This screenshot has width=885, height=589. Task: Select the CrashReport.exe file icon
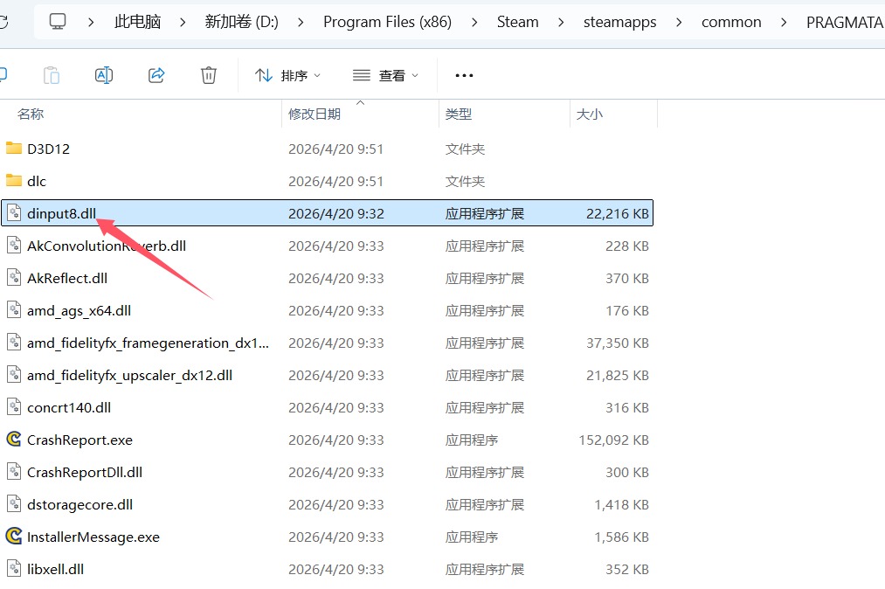13,440
